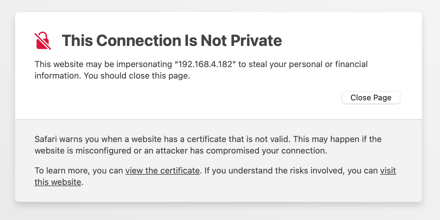Click the sentence "You should close this page."
Image resolution: width=440 pixels, height=220 pixels.
point(137,76)
